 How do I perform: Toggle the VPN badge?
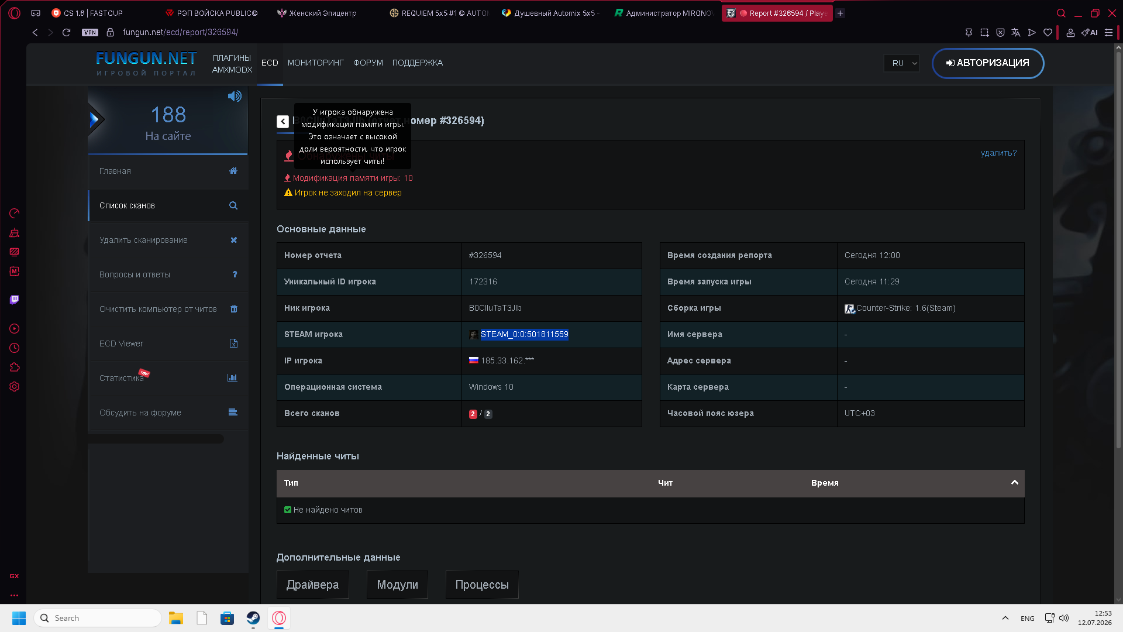click(x=90, y=33)
